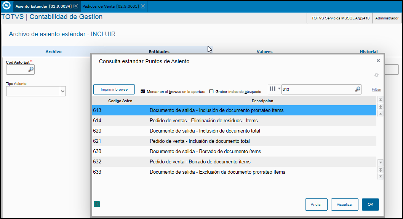
Task: Toggle Marcar en el browse en la apertura
Action: (x=143, y=91)
